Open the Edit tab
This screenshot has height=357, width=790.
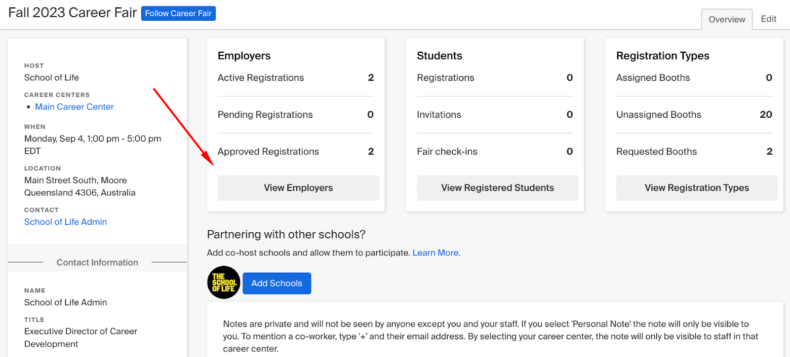(768, 19)
